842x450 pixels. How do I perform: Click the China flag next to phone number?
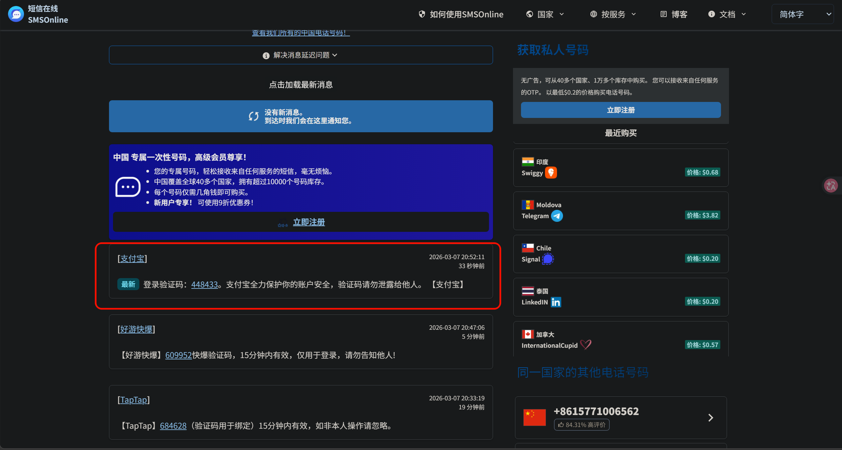point(534,417)
